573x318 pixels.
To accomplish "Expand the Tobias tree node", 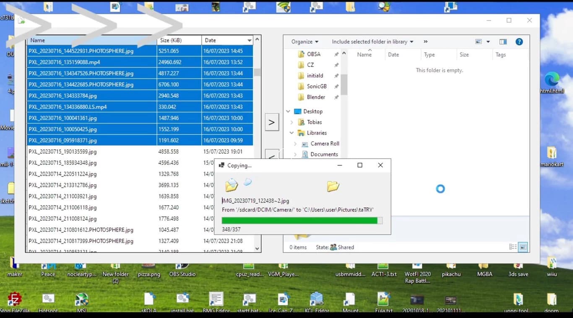I will pos(292,122).
